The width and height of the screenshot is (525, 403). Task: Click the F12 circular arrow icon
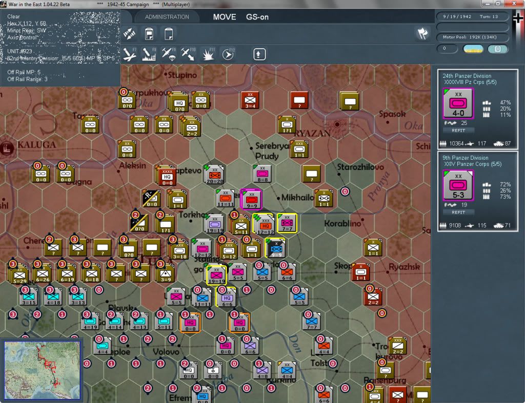click(x=228, y=54)
